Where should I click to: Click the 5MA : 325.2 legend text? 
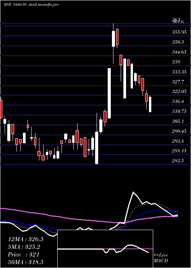24,247
